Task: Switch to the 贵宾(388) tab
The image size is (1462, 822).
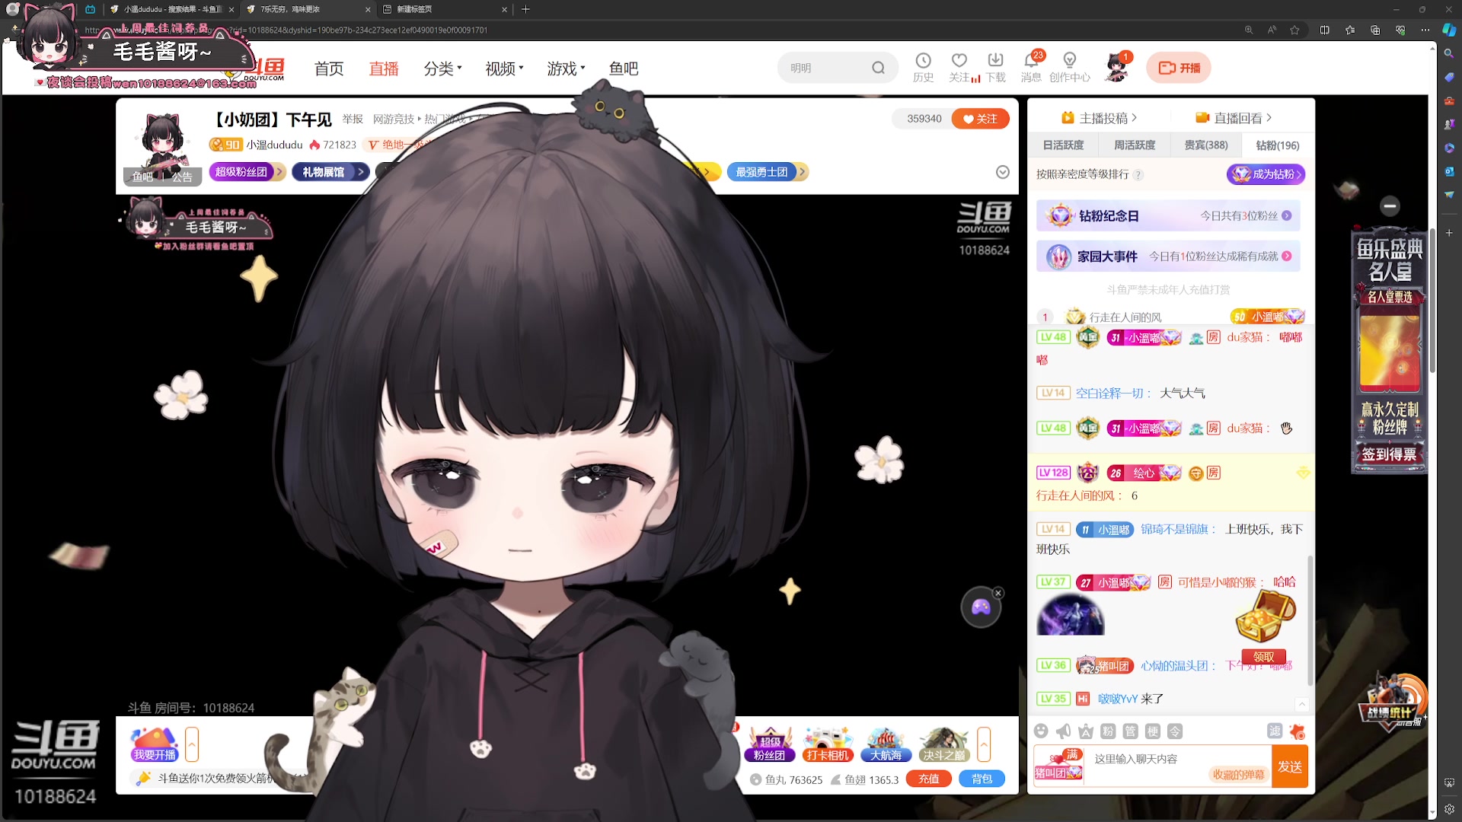Action: click(x=1206, y=145)
